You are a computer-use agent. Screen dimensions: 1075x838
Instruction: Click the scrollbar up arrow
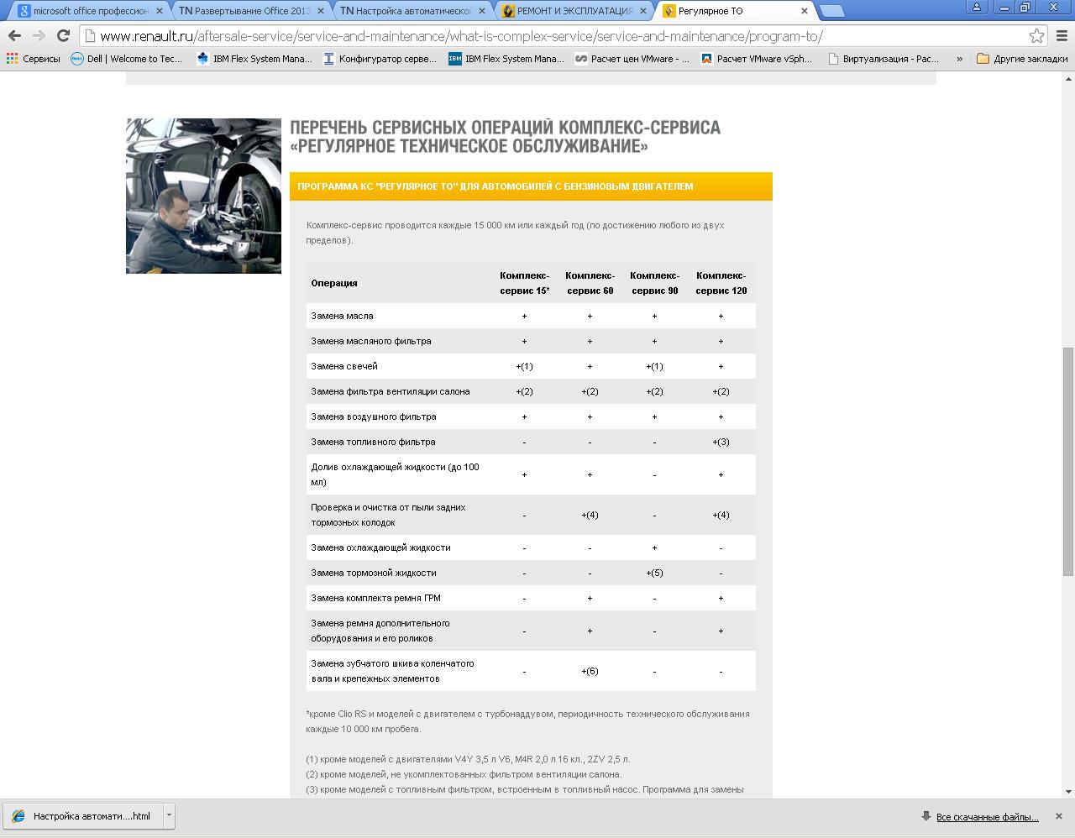click(1068, 78)
